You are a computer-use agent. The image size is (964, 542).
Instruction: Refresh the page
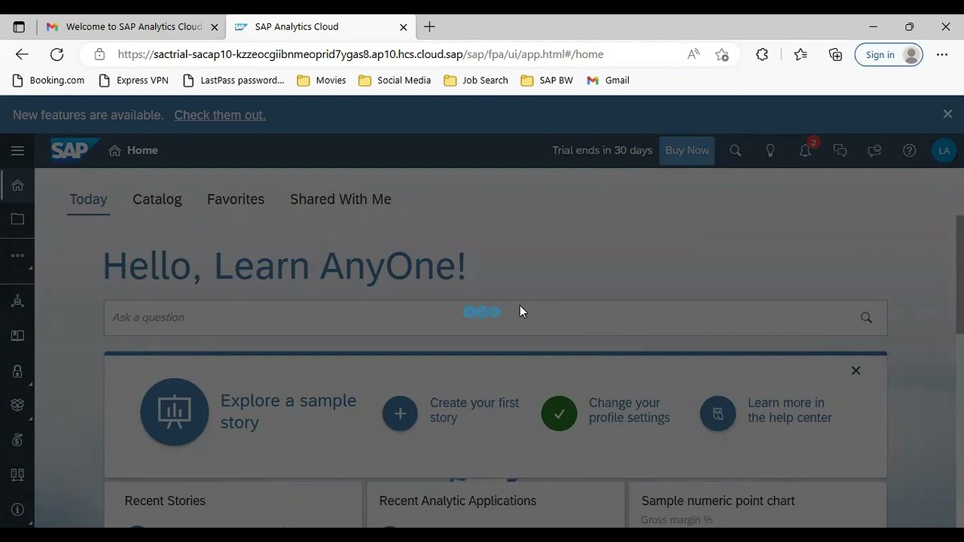[56, 54]
